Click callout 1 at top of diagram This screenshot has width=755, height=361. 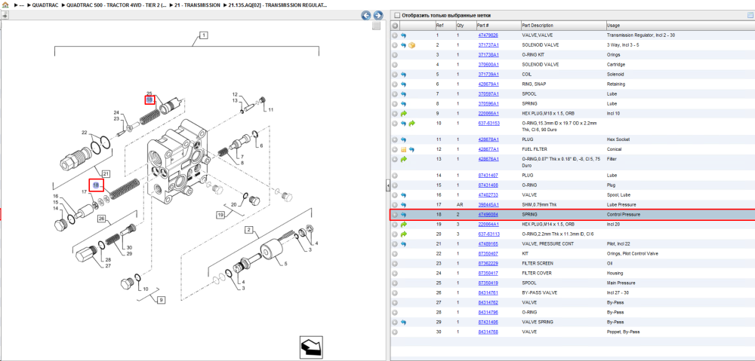[x=203, y=35]
